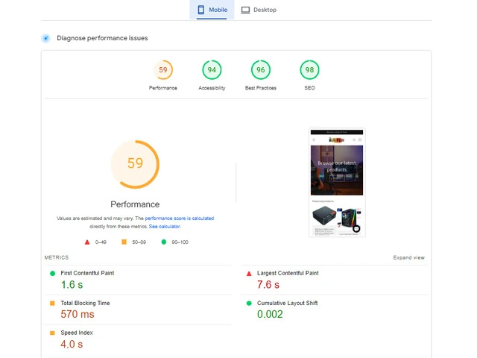Select the 96 Best Practices score gauge
The width and height of the screenshot is (477, 358).
click(261, 69)
